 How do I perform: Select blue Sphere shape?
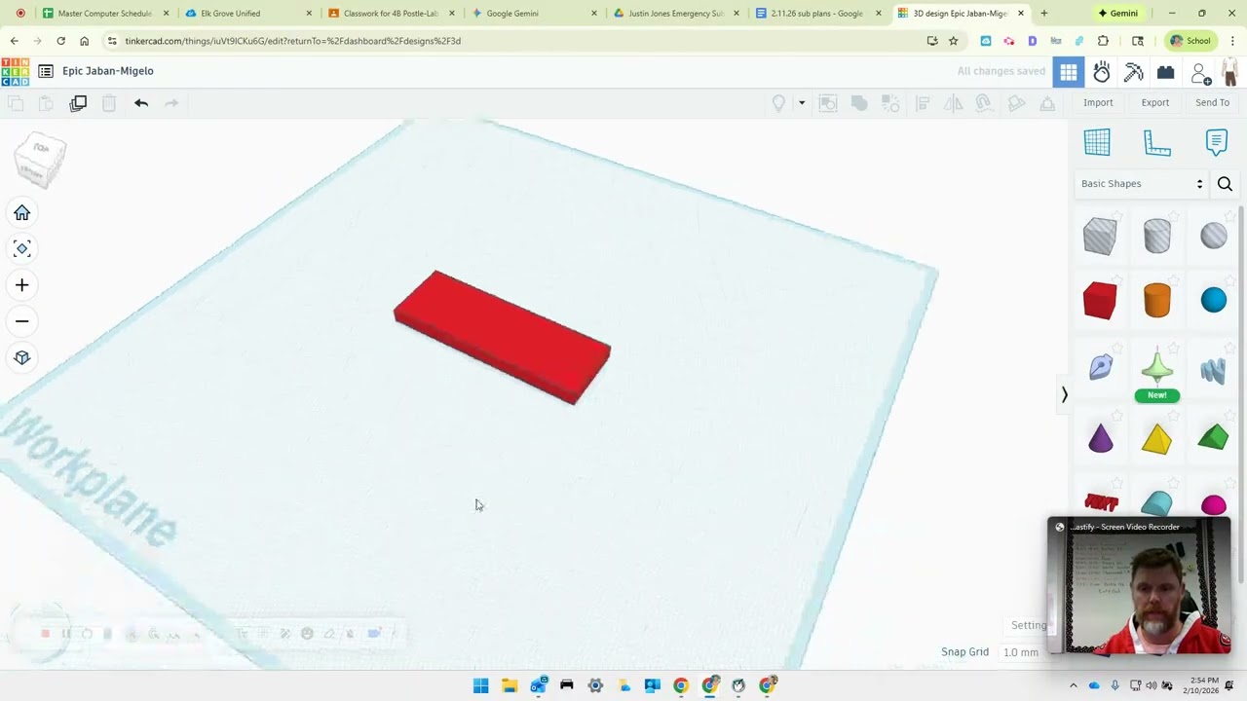pyautogui.click(x=1214, y=301)
